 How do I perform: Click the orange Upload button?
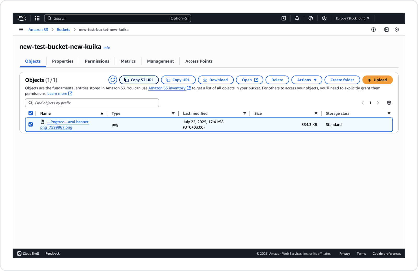(378, 80)
